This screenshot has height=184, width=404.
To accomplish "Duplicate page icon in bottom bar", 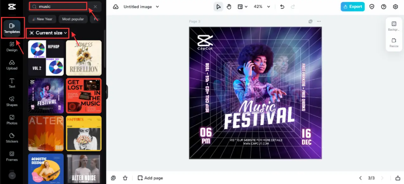I will pos(113,178).
